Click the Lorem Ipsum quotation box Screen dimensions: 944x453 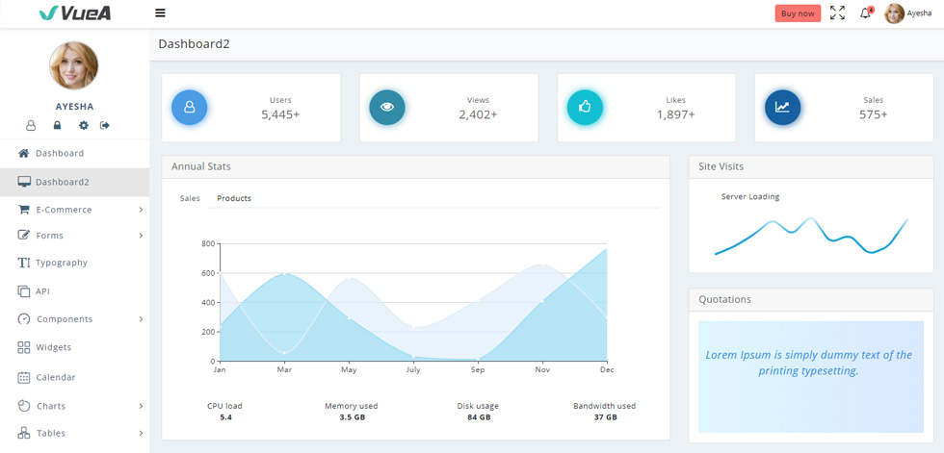tap(811, 377)
